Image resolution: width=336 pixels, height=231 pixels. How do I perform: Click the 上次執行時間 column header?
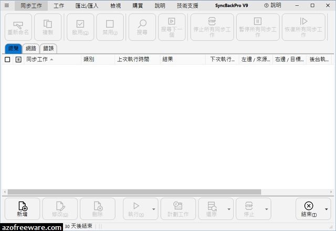click(138, 59)
